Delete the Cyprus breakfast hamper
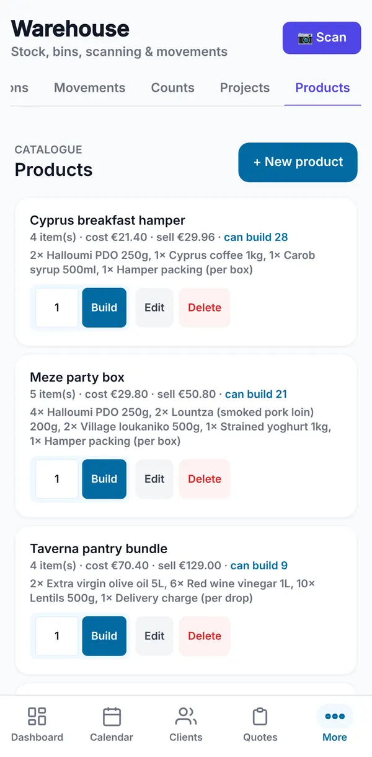The height and width of the screenshot is (757, 372). pos(205,307)
